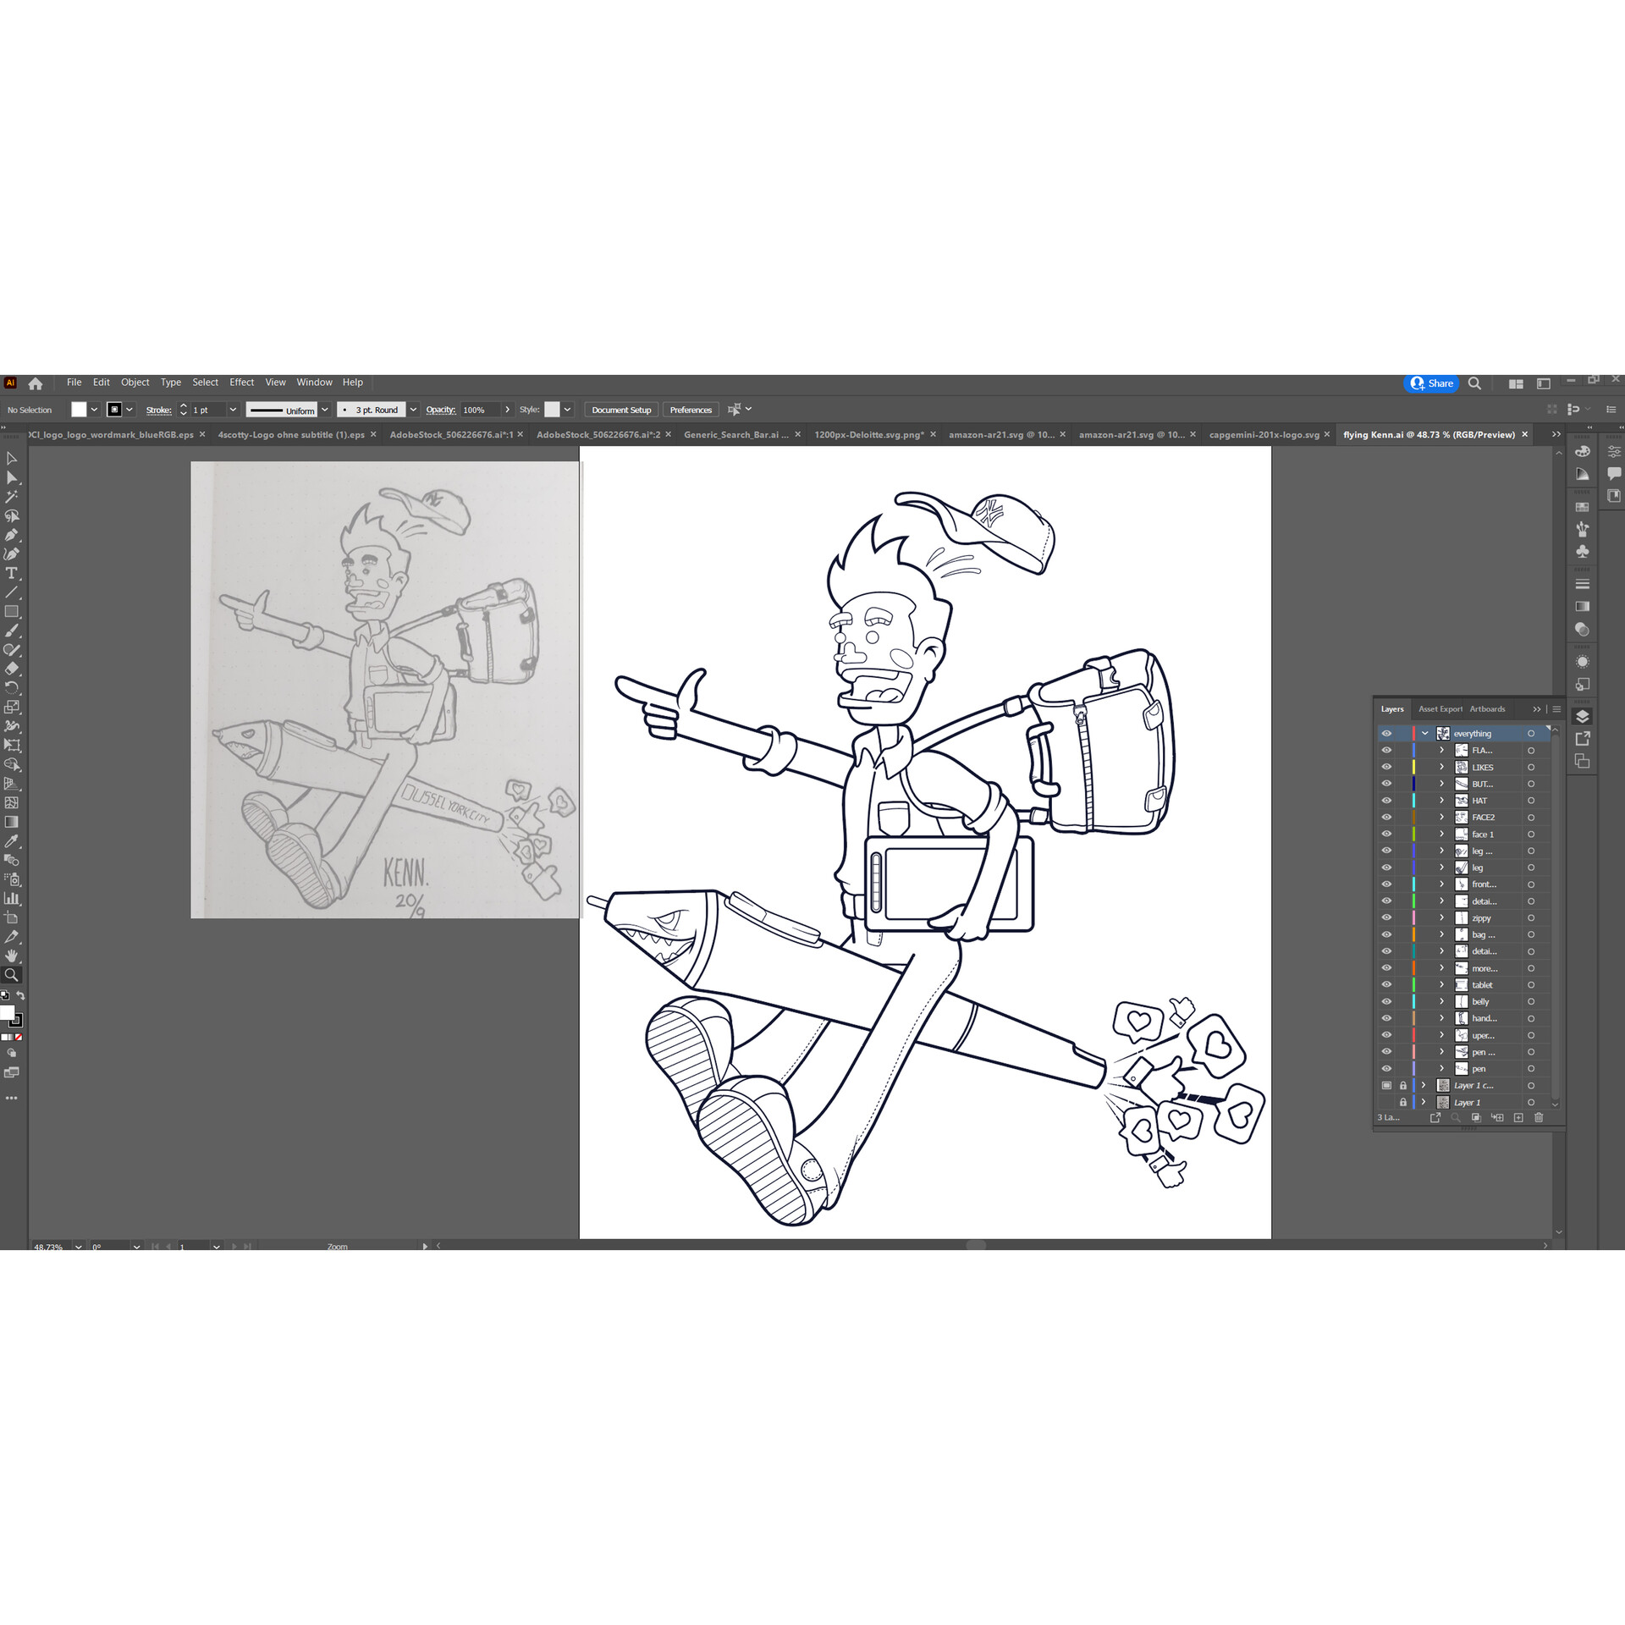Open the Effect menu
The width and height of the screenshot is (1625, 1625).
click(241, 383)
